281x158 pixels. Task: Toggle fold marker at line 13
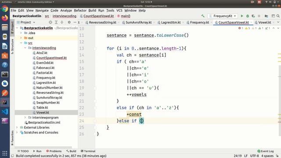tap(95, 48)
